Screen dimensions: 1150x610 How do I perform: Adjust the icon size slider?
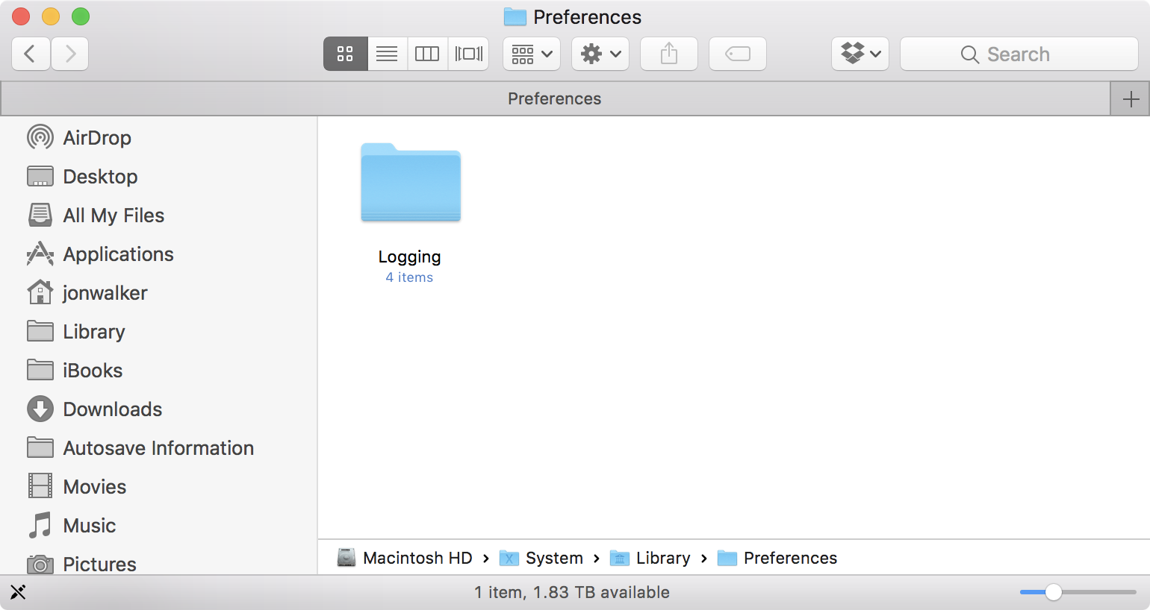pos(1053,591)
